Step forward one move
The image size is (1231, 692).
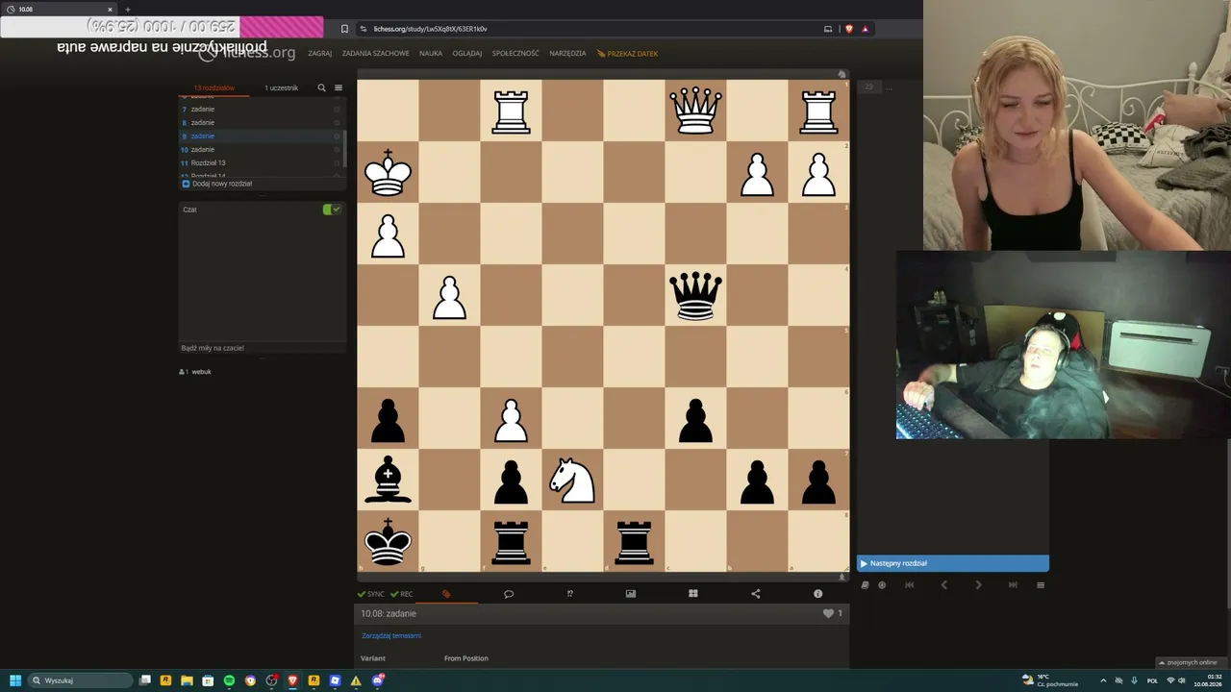tap(978, 584)
